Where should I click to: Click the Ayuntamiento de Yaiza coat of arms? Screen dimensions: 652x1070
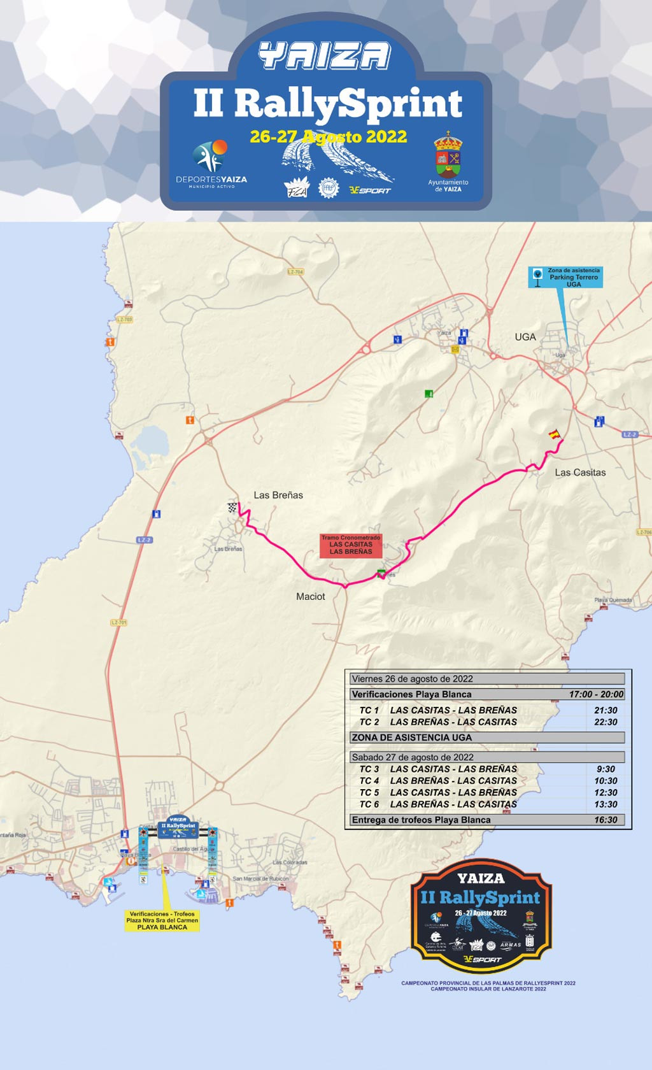[x=448, y=155]
